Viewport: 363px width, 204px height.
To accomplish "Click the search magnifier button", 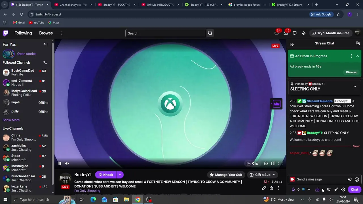I will click(210, 33).
